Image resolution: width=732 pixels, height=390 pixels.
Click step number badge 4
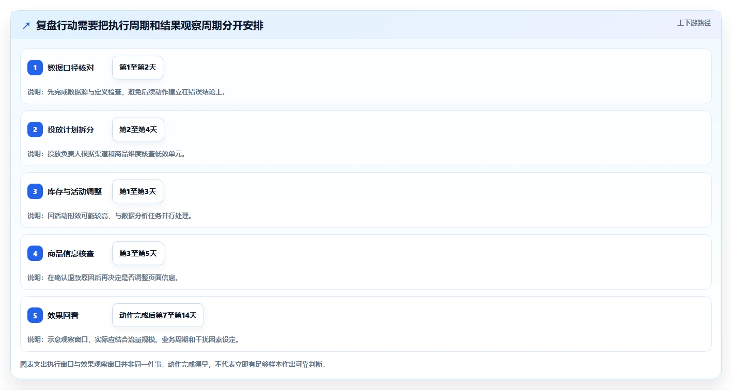[x=35, y=253]
